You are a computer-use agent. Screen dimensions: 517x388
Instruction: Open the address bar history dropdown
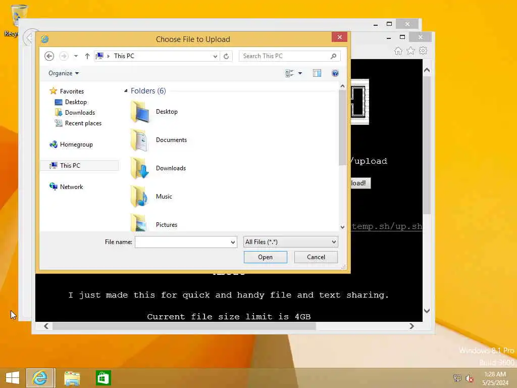click(x=215, y=57)
